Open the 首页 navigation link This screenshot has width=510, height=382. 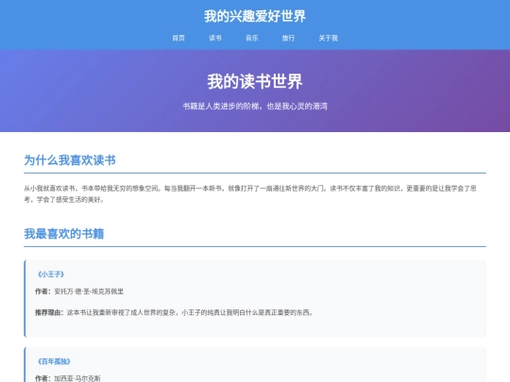click(x=178, y=38)
